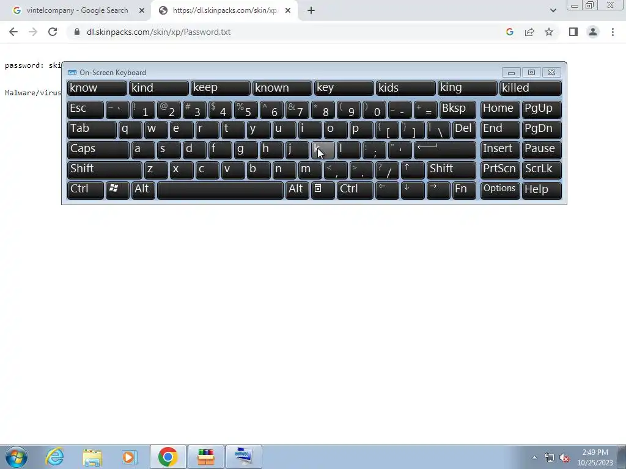Click the left arrow key

pos(387,191)
